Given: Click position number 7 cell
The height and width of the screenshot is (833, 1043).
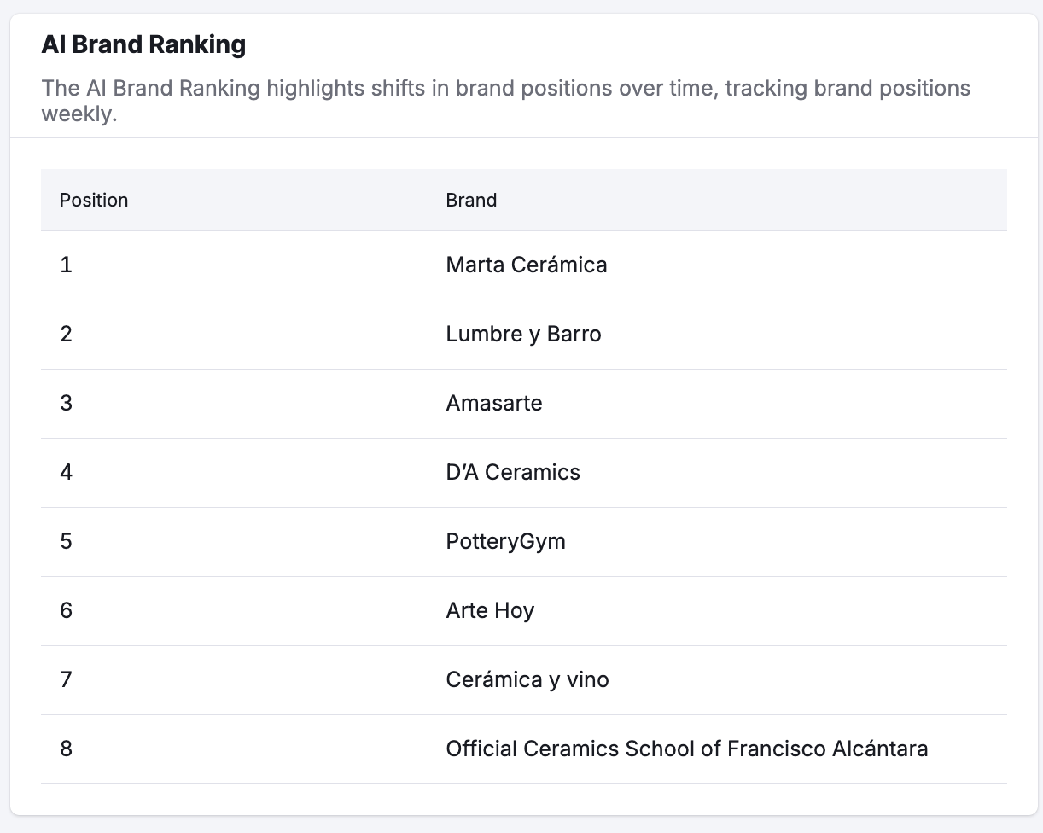Looking at the screenshot, I should pyautogui.click(x=66, y=679).
